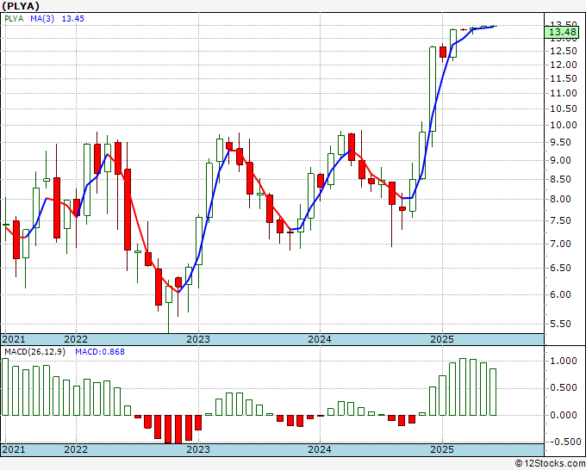
Task: Select the 10.50 price axis label
Action: (564, 109)
